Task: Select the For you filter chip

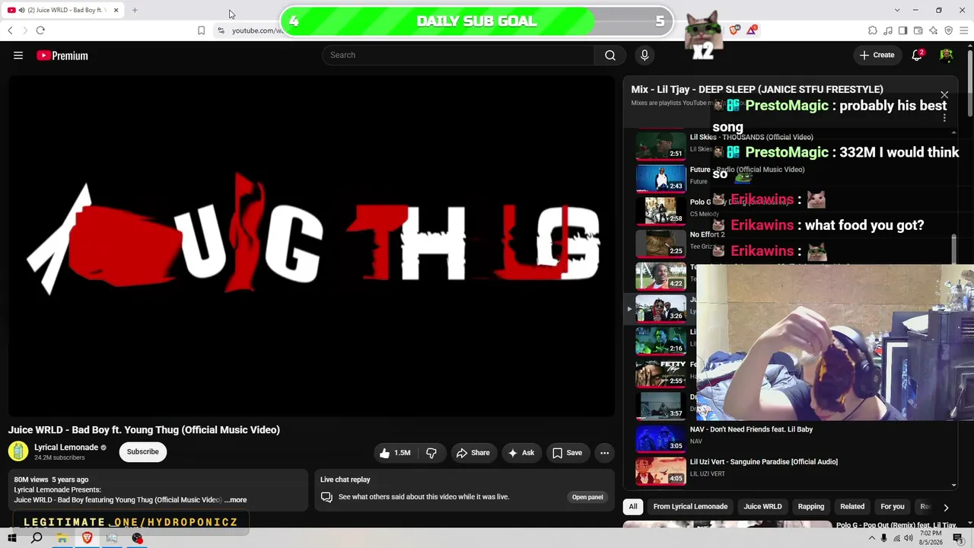Action: [x=893, y=507]
